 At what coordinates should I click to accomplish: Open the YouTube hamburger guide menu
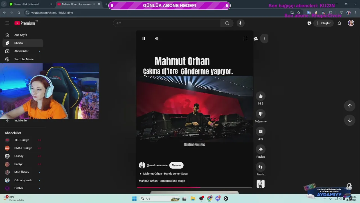click(x=7, y=23)
